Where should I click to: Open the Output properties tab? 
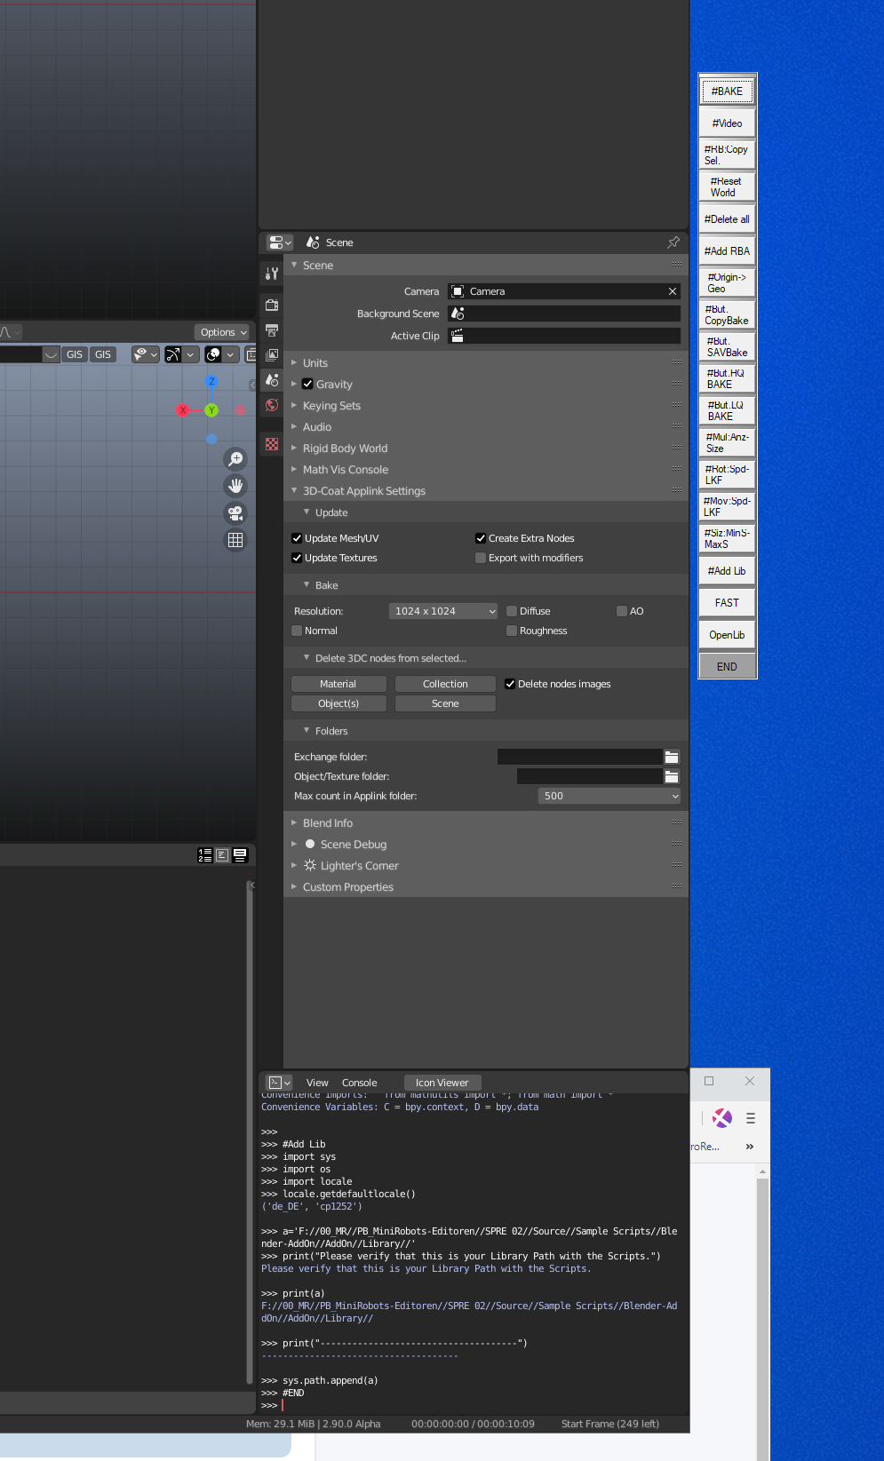(272, 330)
